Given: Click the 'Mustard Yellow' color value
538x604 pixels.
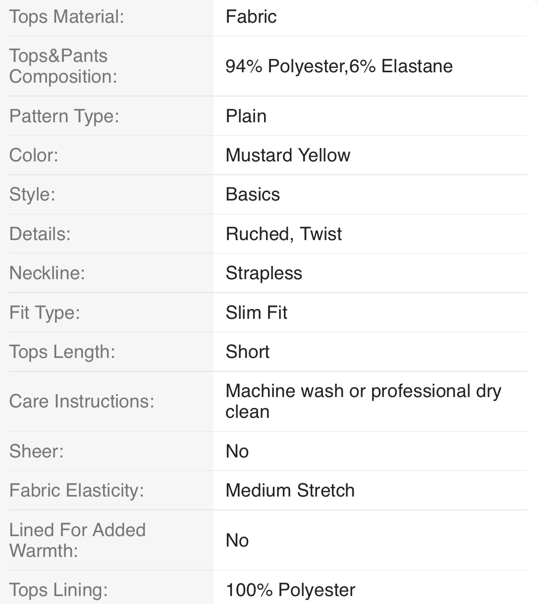Looking at the screenshot, I should [287, 155].
